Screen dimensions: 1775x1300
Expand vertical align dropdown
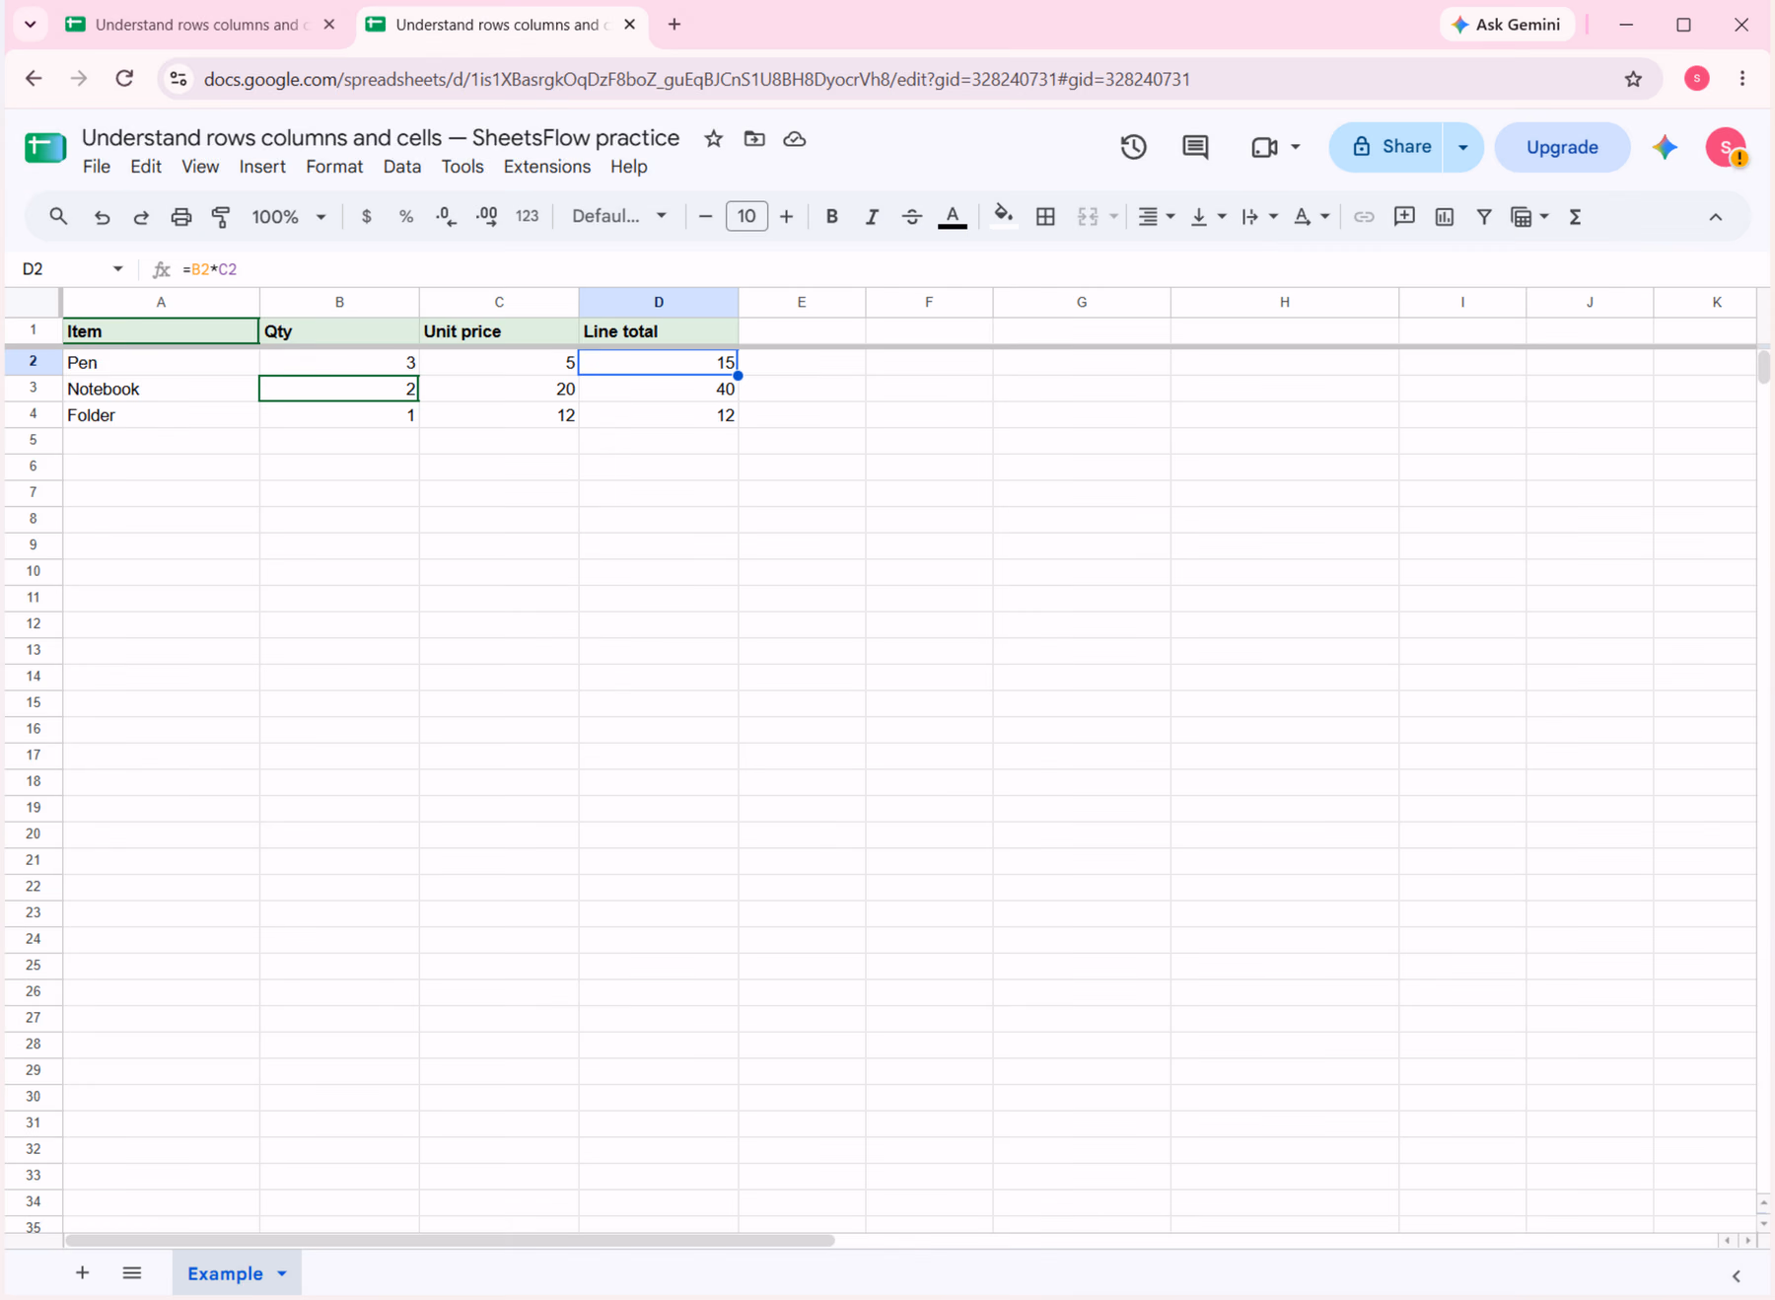pyautogui.click(x=1222, y=217)
